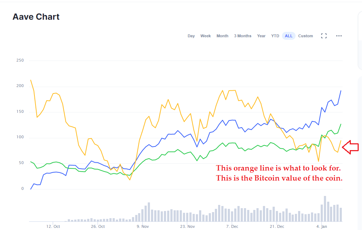This screenshot has height=230, width=363.
Task: Select the Day time range
Action: pyautogui.click(x=191, y=36)
